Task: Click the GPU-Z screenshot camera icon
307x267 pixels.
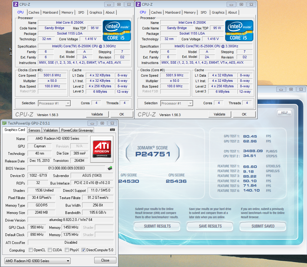Action: (x=112, y=130)
